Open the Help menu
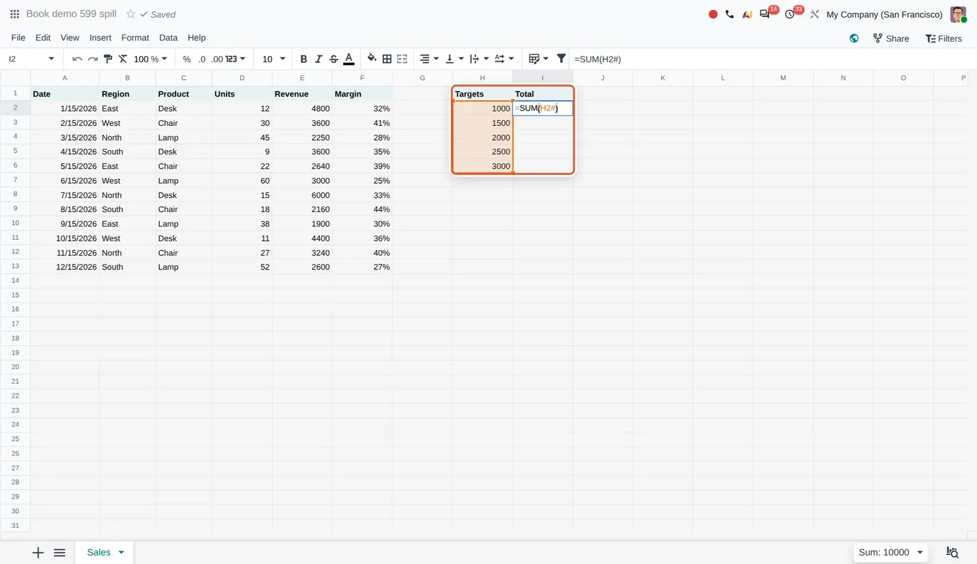This screenshot has height=564, width=977. point(197,38)
